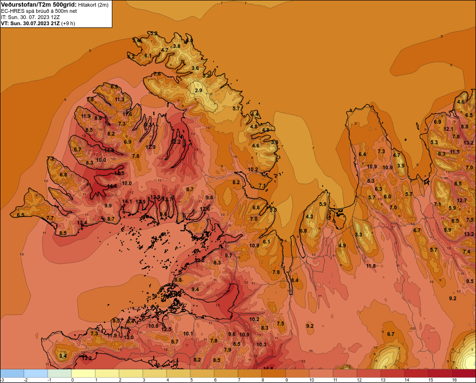Click the 4.4 temperature value
476x383 pixels.
[x=255, y=114]
